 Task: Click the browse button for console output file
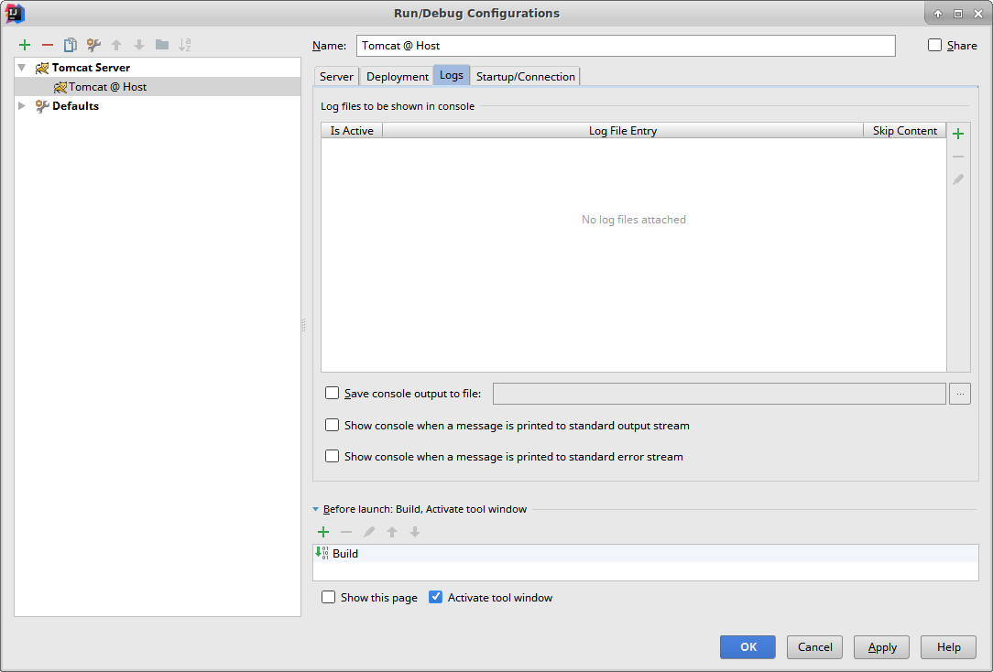(x=960, y=394)
